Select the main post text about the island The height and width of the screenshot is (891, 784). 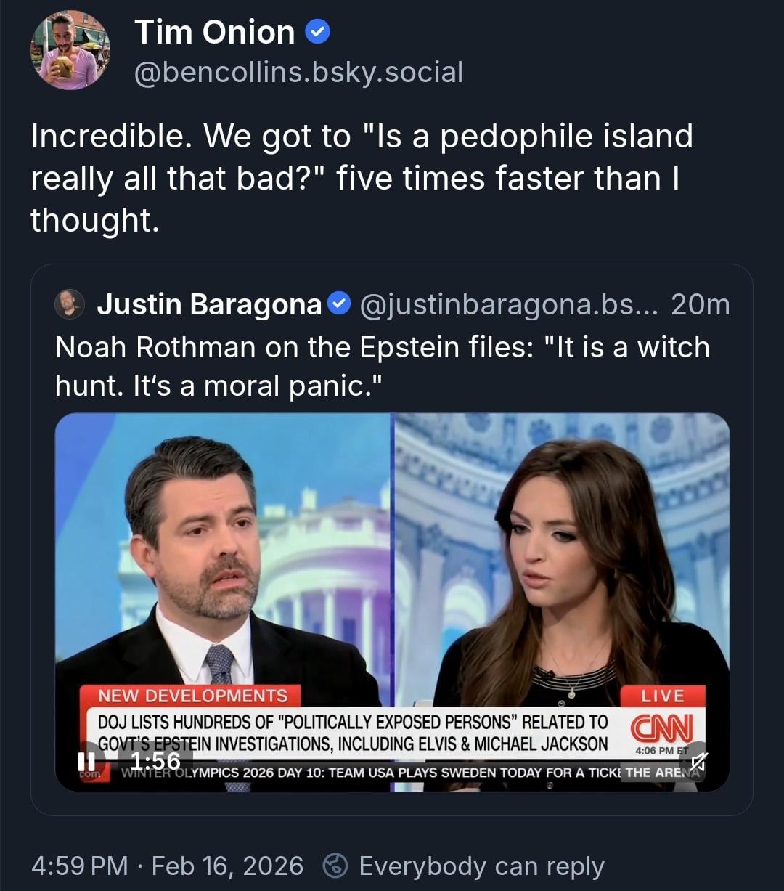click(362, 178)
